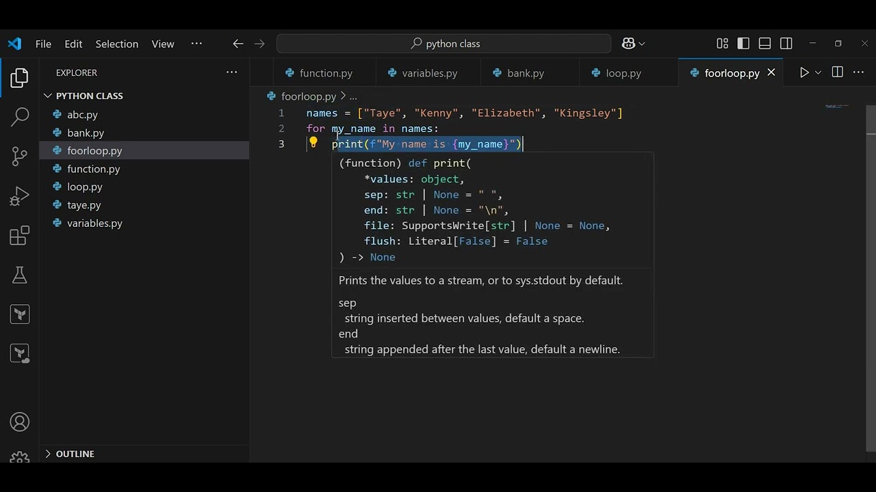Go forward with the right arrow

(259, 44)
